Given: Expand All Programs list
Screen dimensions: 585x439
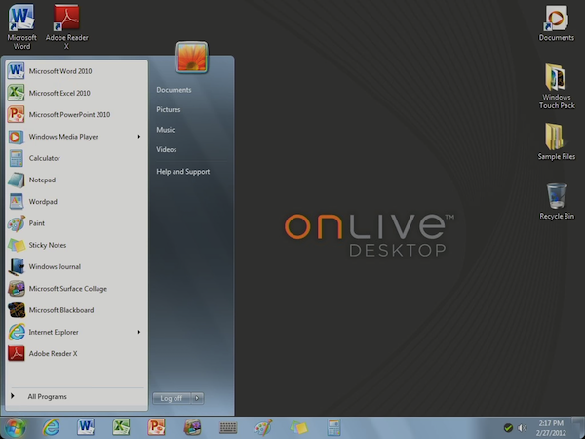Looking at the screenshot, I should coord(47,396).
